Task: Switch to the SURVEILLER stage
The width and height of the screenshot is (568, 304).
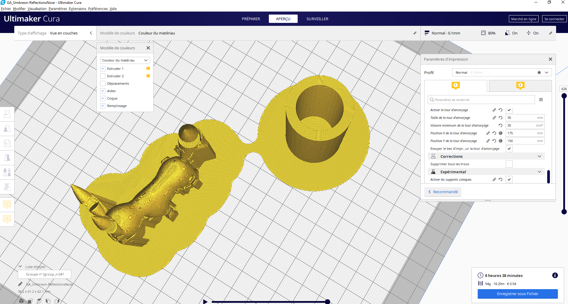Action: [x=317, y=19]
